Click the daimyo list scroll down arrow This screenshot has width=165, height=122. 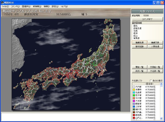coord(161,118)
